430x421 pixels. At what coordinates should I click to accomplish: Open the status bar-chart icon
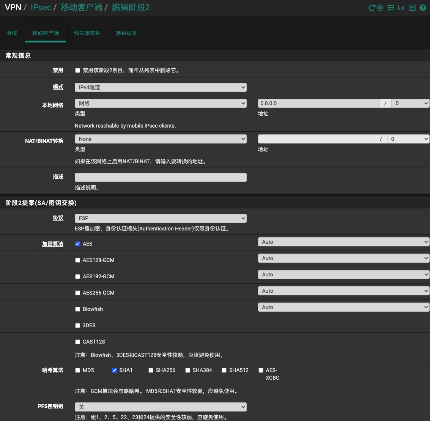(401, 8)
